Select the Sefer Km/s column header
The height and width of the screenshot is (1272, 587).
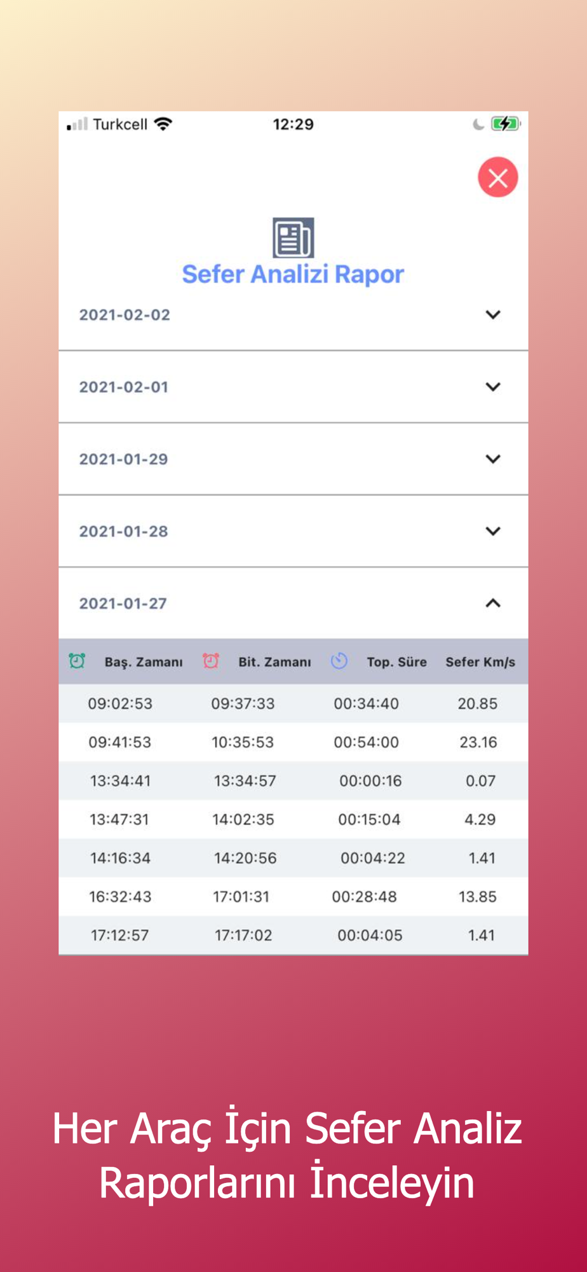click(480, 662)
